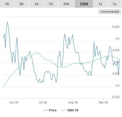Show the 7d chart range
Image resolution: width=122 pixels, height=117 pixels.
coord(51,4)
